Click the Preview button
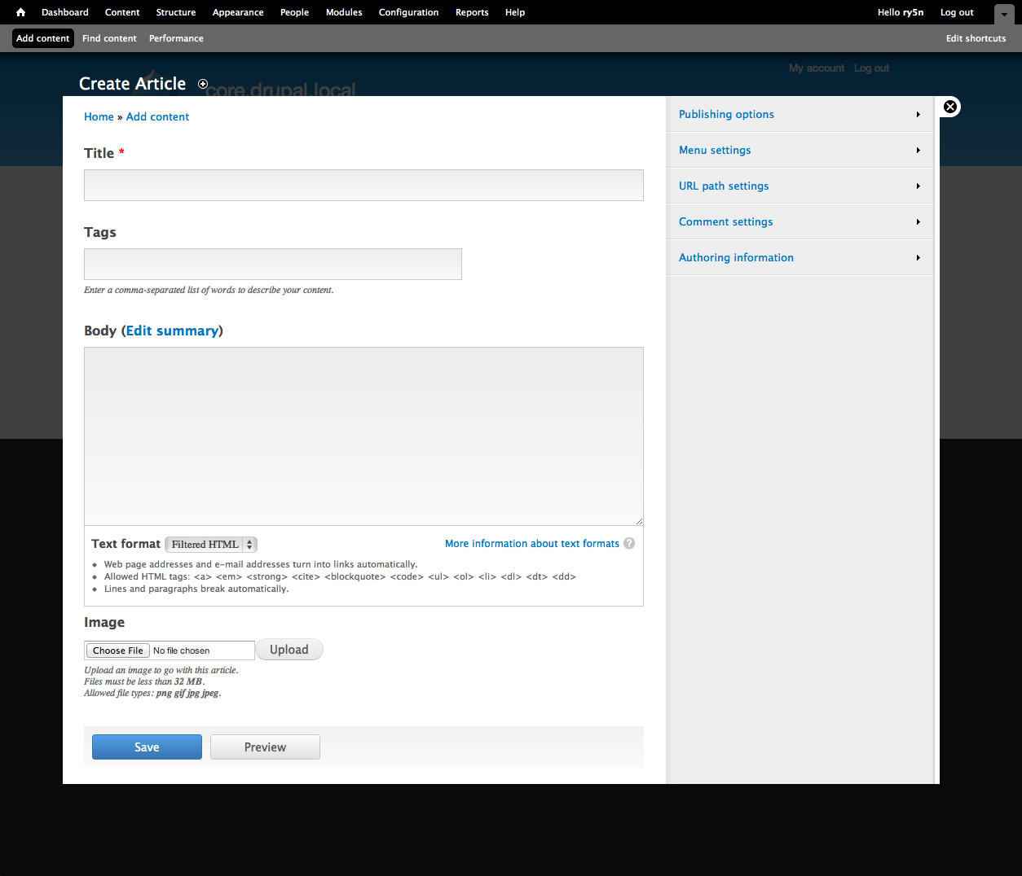 point(265,747)
